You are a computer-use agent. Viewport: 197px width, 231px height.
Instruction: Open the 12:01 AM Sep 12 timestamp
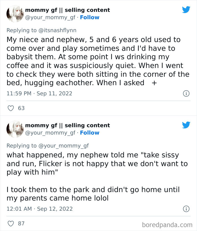[39, 209]
